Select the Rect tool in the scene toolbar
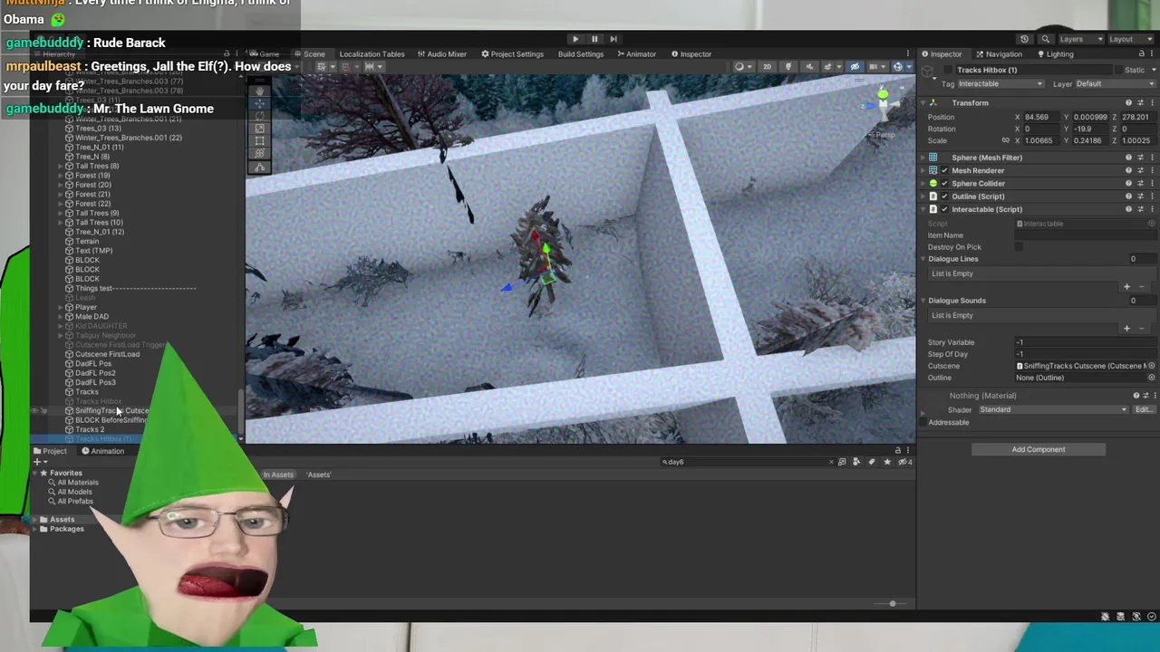 (260, 141)
